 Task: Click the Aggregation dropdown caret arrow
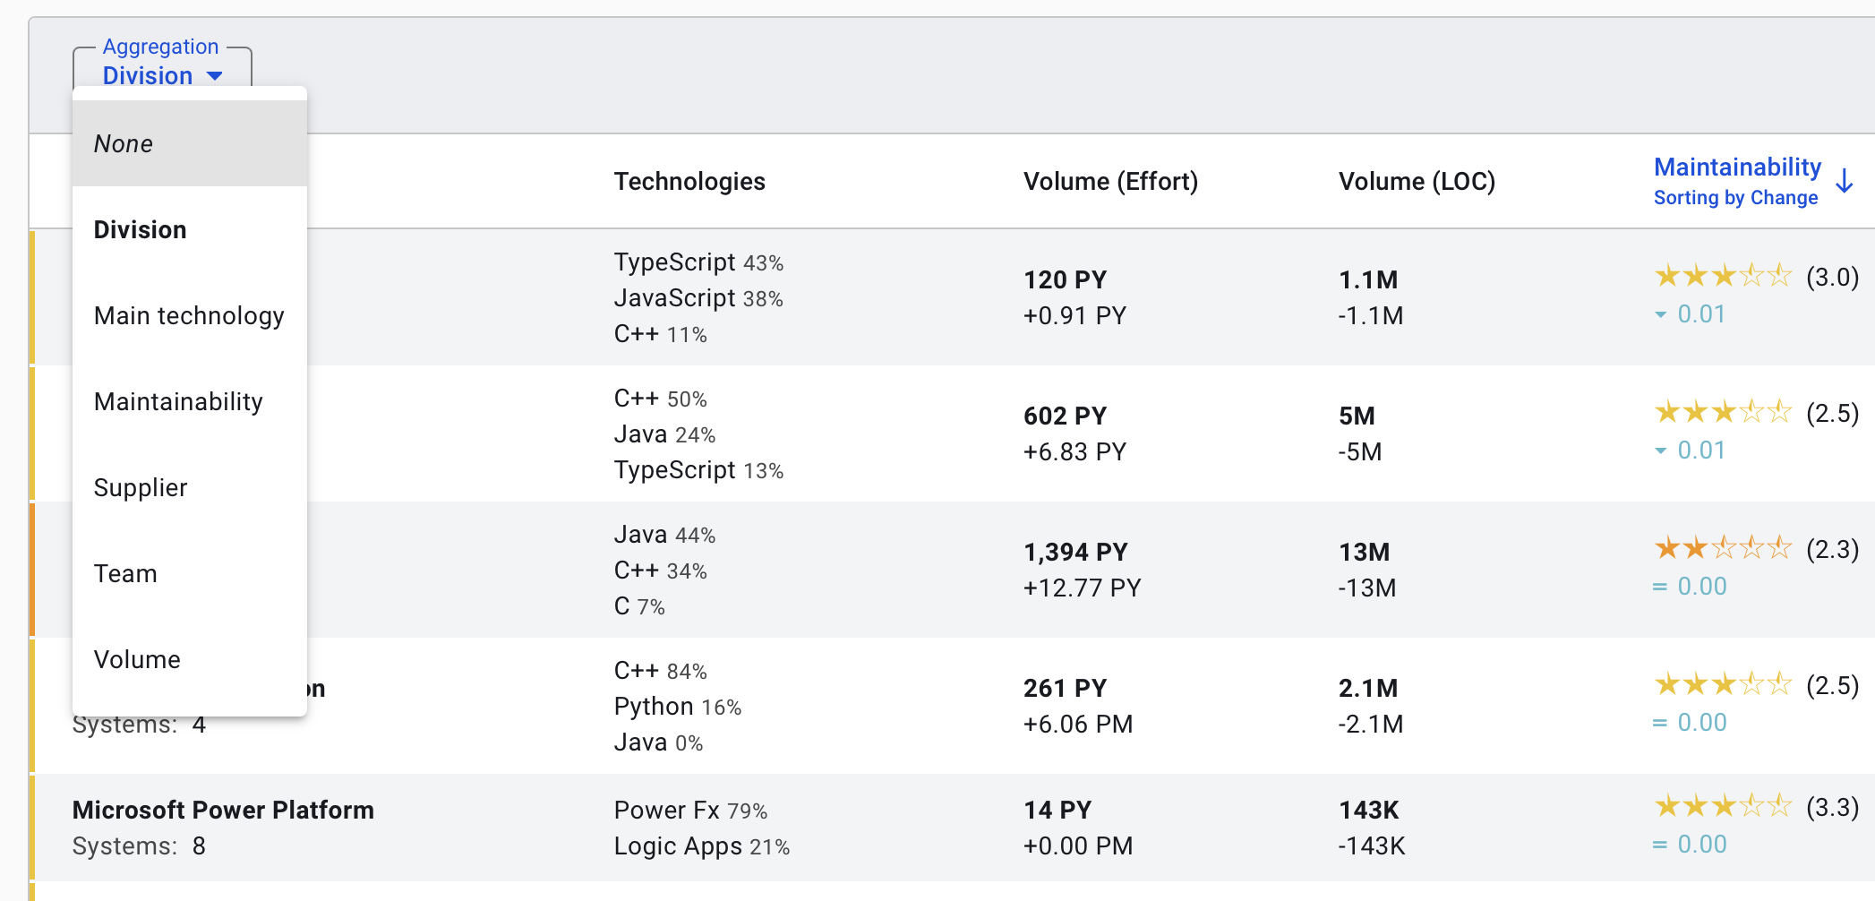pos(215,76)
